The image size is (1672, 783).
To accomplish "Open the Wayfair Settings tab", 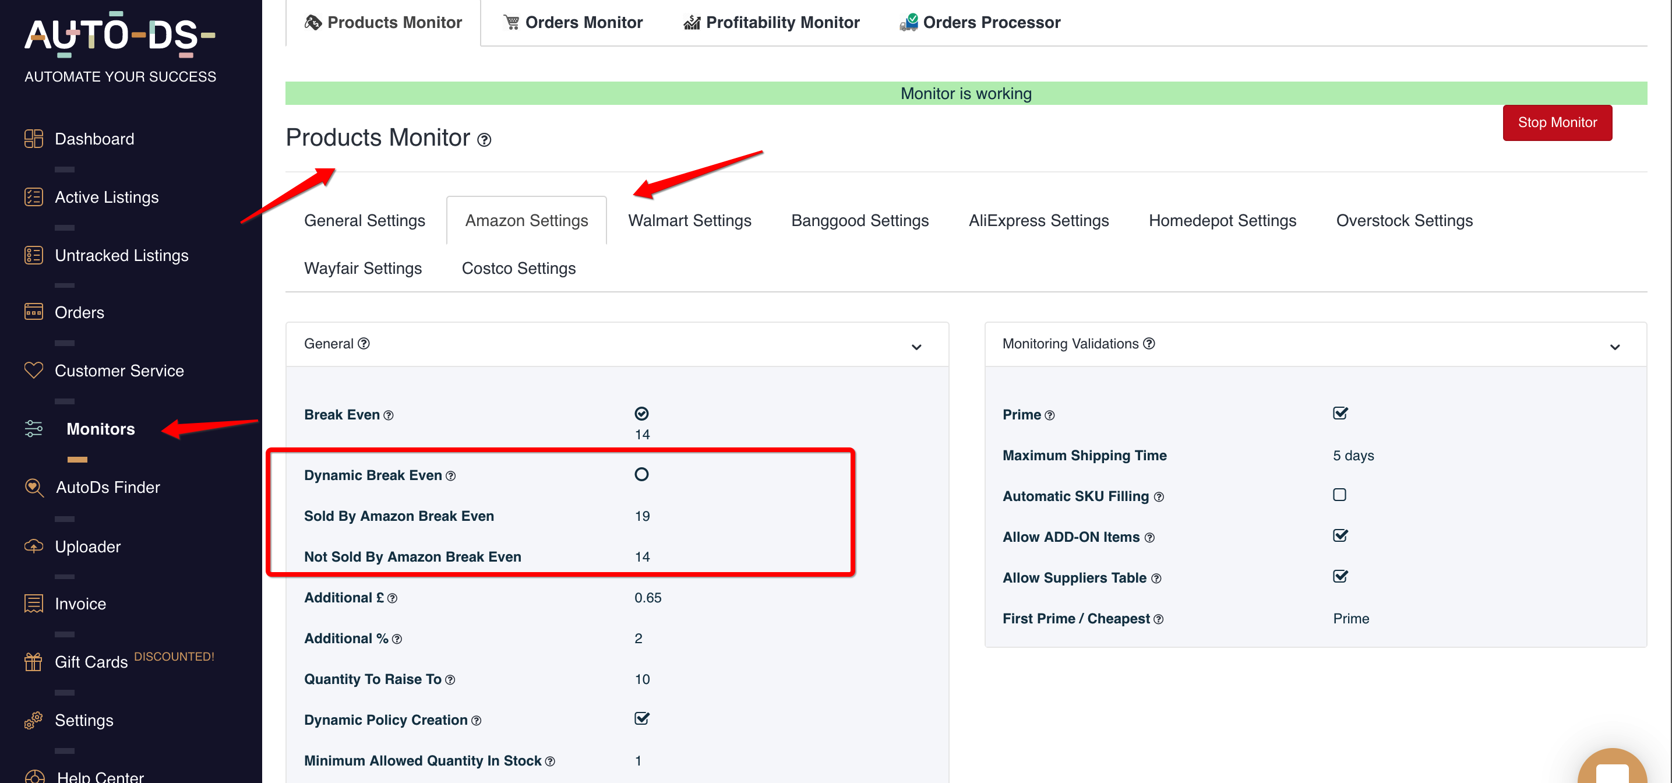I will coord(363,269).
